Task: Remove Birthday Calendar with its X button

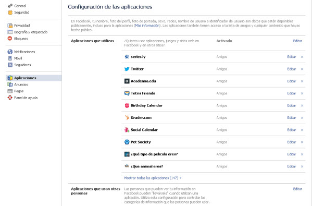Action: point(302,105)
